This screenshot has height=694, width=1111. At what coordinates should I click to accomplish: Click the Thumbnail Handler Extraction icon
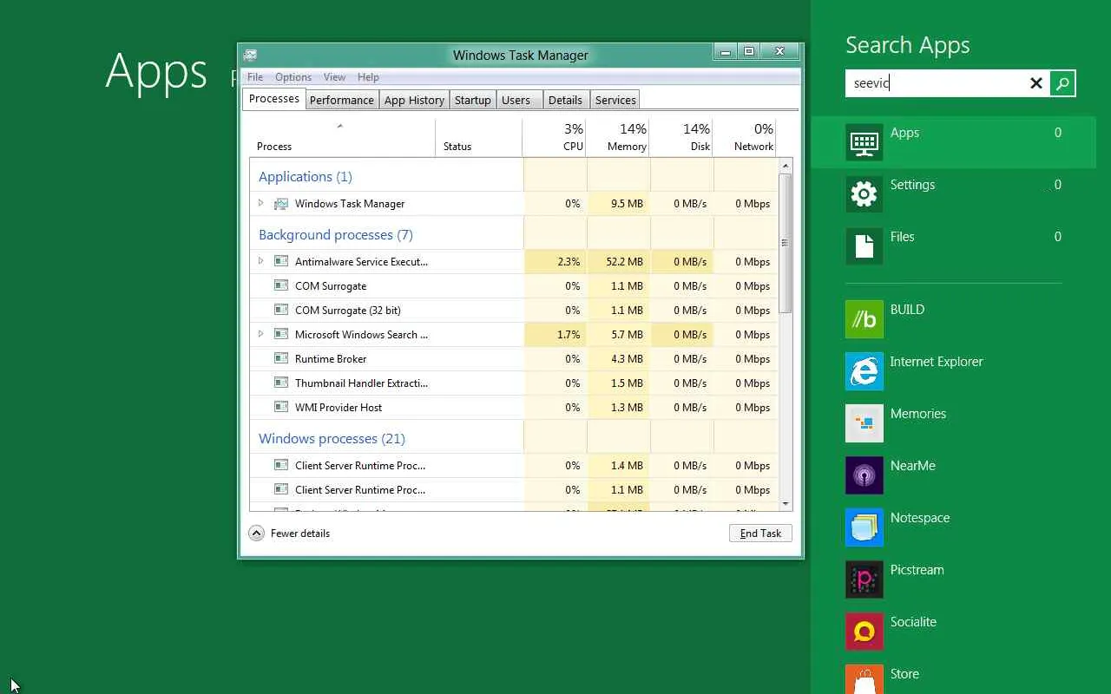point(281,383)
